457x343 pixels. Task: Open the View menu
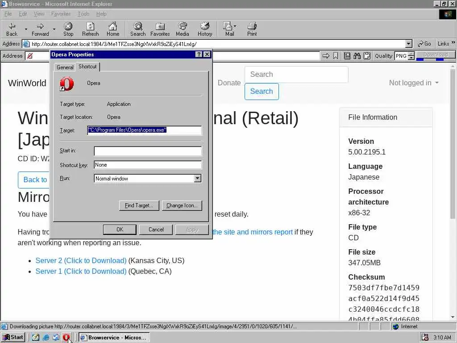click(39, 14)
